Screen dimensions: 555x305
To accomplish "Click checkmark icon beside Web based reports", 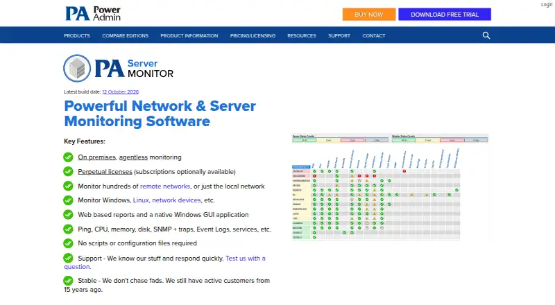I will pos(68,215).
